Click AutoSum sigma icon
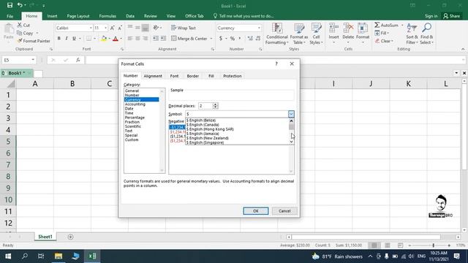468x263 pixels. click(377, 25)
